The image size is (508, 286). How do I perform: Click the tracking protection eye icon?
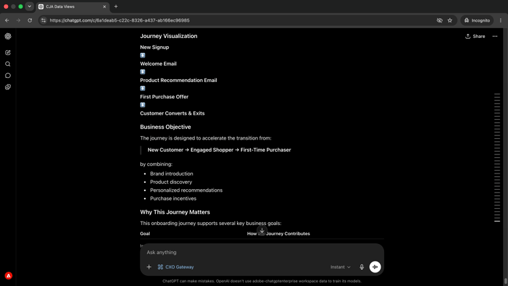(x=440, y=20)
